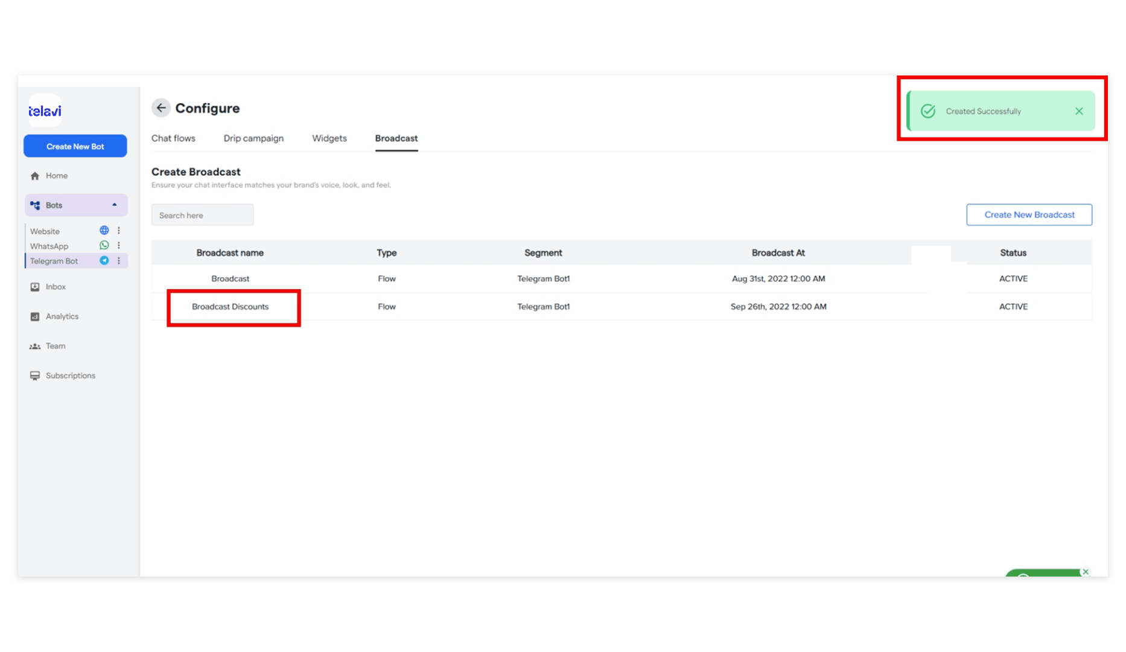1126x652 pixels.
Task: Click the success checkmark icon in notification
Action: point(928,111)
